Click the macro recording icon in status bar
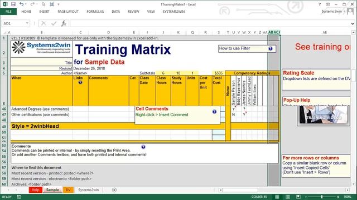 point(19,197)
